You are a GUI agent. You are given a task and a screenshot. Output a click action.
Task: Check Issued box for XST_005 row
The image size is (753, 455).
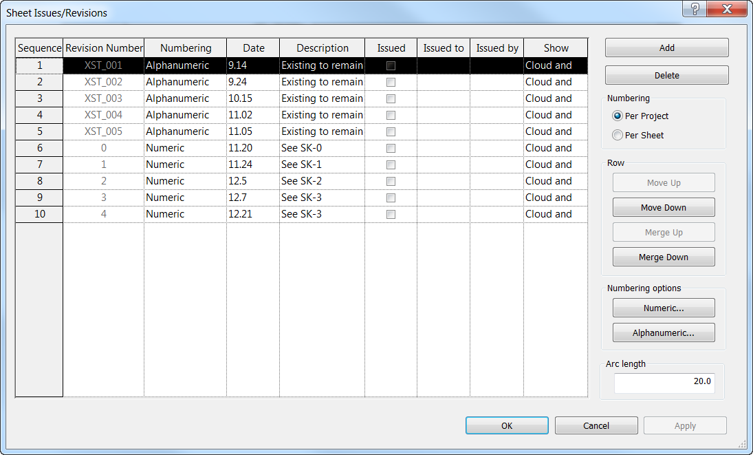[391, 131]
